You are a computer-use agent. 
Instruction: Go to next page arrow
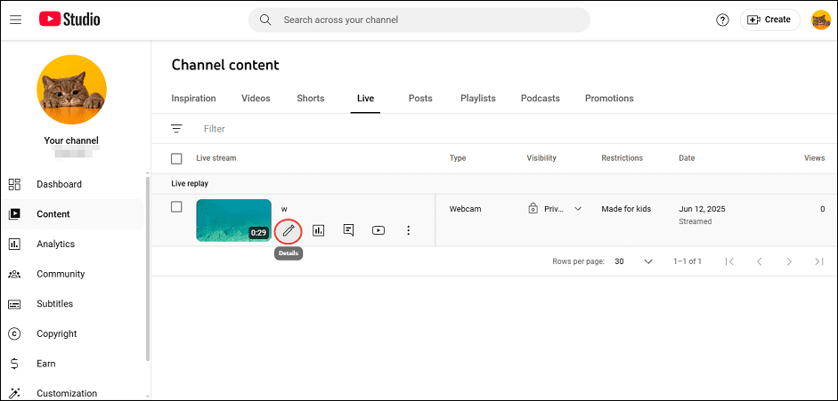[x=788, y=261]
